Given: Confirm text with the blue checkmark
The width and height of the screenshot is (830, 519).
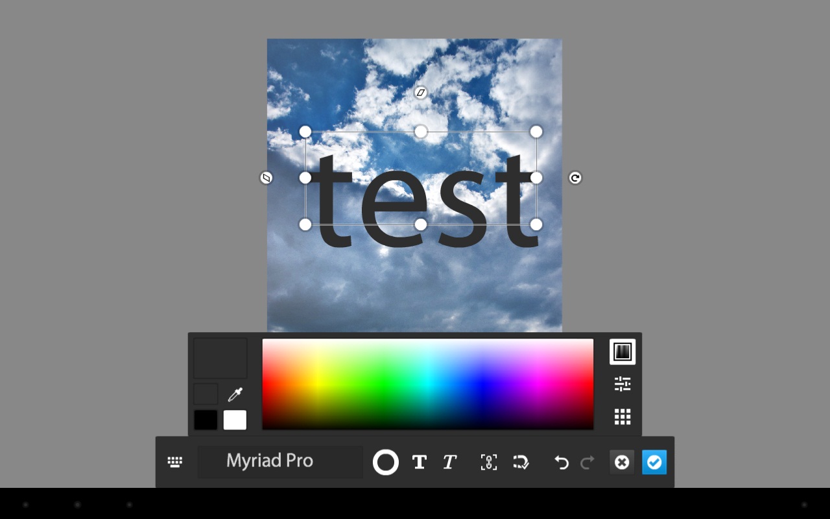Looking at the screenshot, I should (x=654, y=462).
